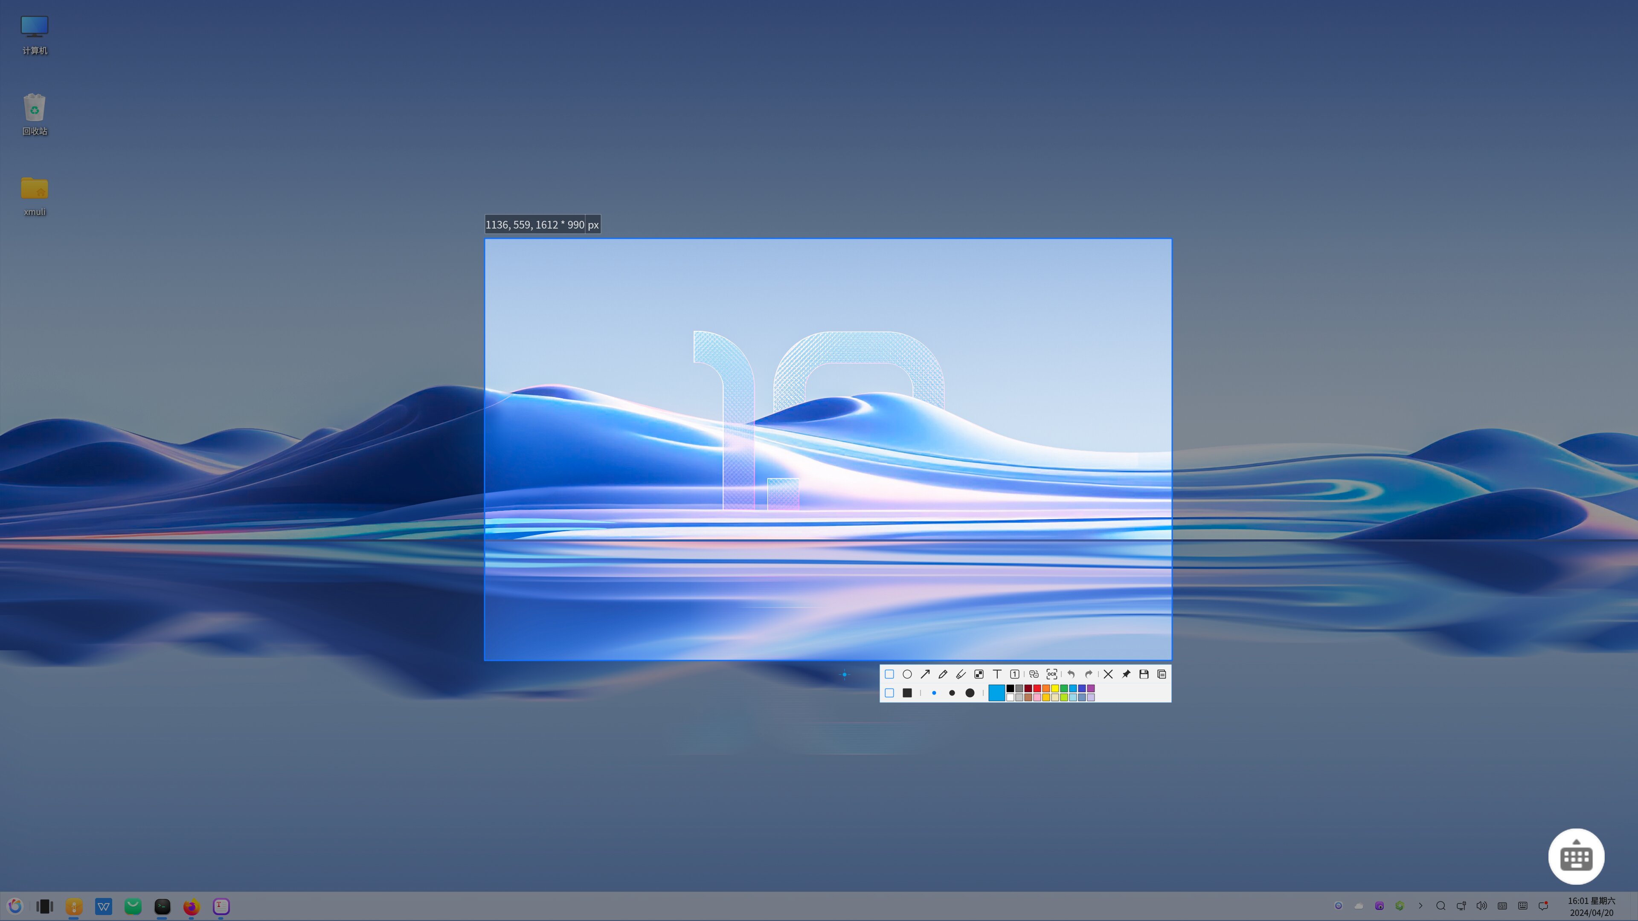Open the 回收站 recycle bin icon
The image size is (1638, 921).
34,114
